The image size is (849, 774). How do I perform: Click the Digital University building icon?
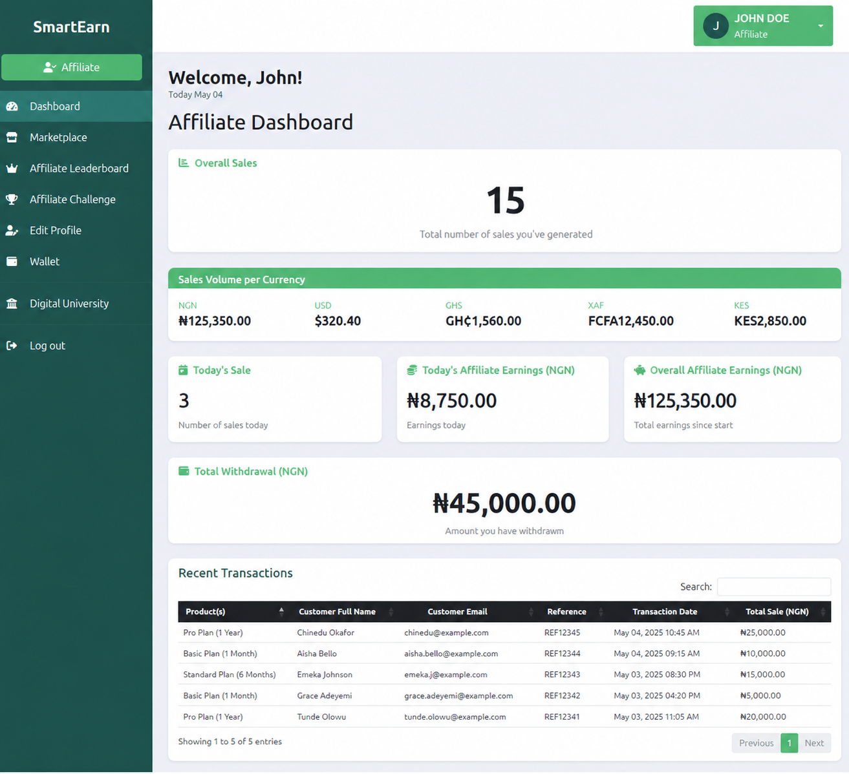pos(12,304)
